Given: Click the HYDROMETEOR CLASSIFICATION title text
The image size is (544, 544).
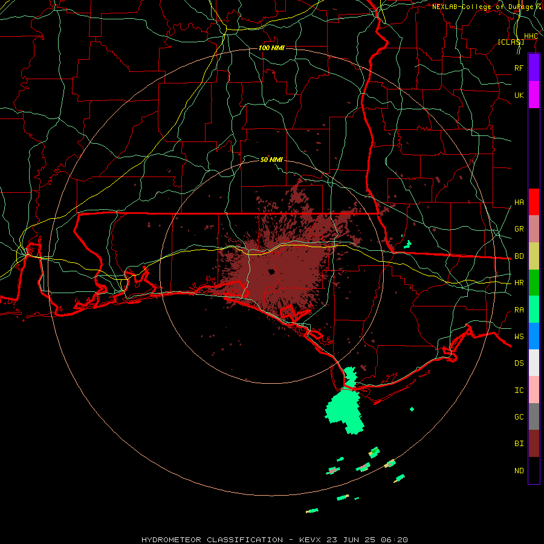Looking at the screenshot, I should click(212, 540).
